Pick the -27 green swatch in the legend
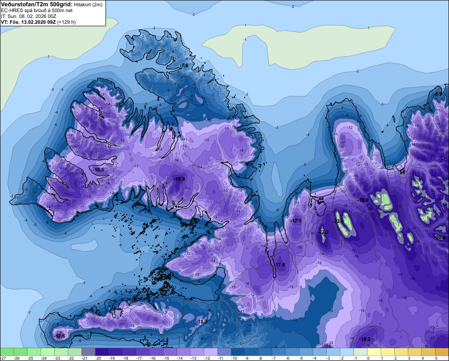The height and width of the screenshot is (361, 449). 7,352
